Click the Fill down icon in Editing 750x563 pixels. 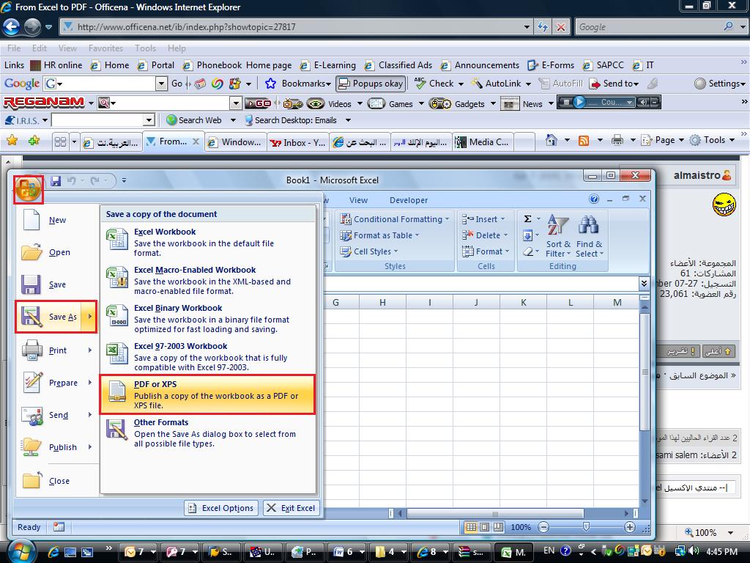point(527,235)
